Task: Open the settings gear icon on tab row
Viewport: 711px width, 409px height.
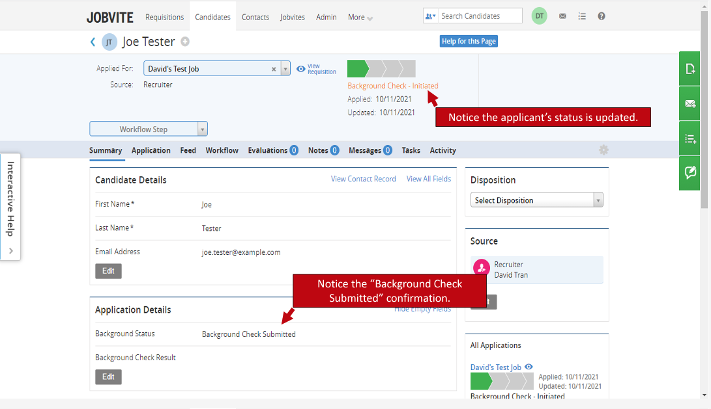Action: point(603,150)
